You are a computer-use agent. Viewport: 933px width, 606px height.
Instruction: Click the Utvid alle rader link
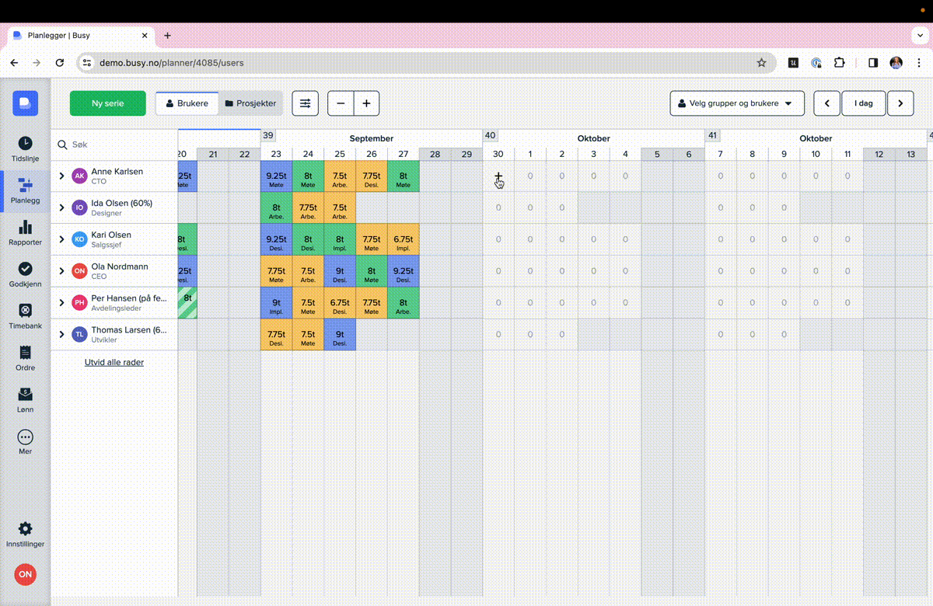tap(114, 362)
